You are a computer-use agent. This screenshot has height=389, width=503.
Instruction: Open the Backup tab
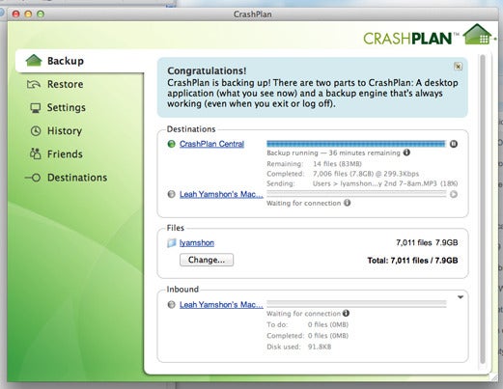(x=80, y=61)
